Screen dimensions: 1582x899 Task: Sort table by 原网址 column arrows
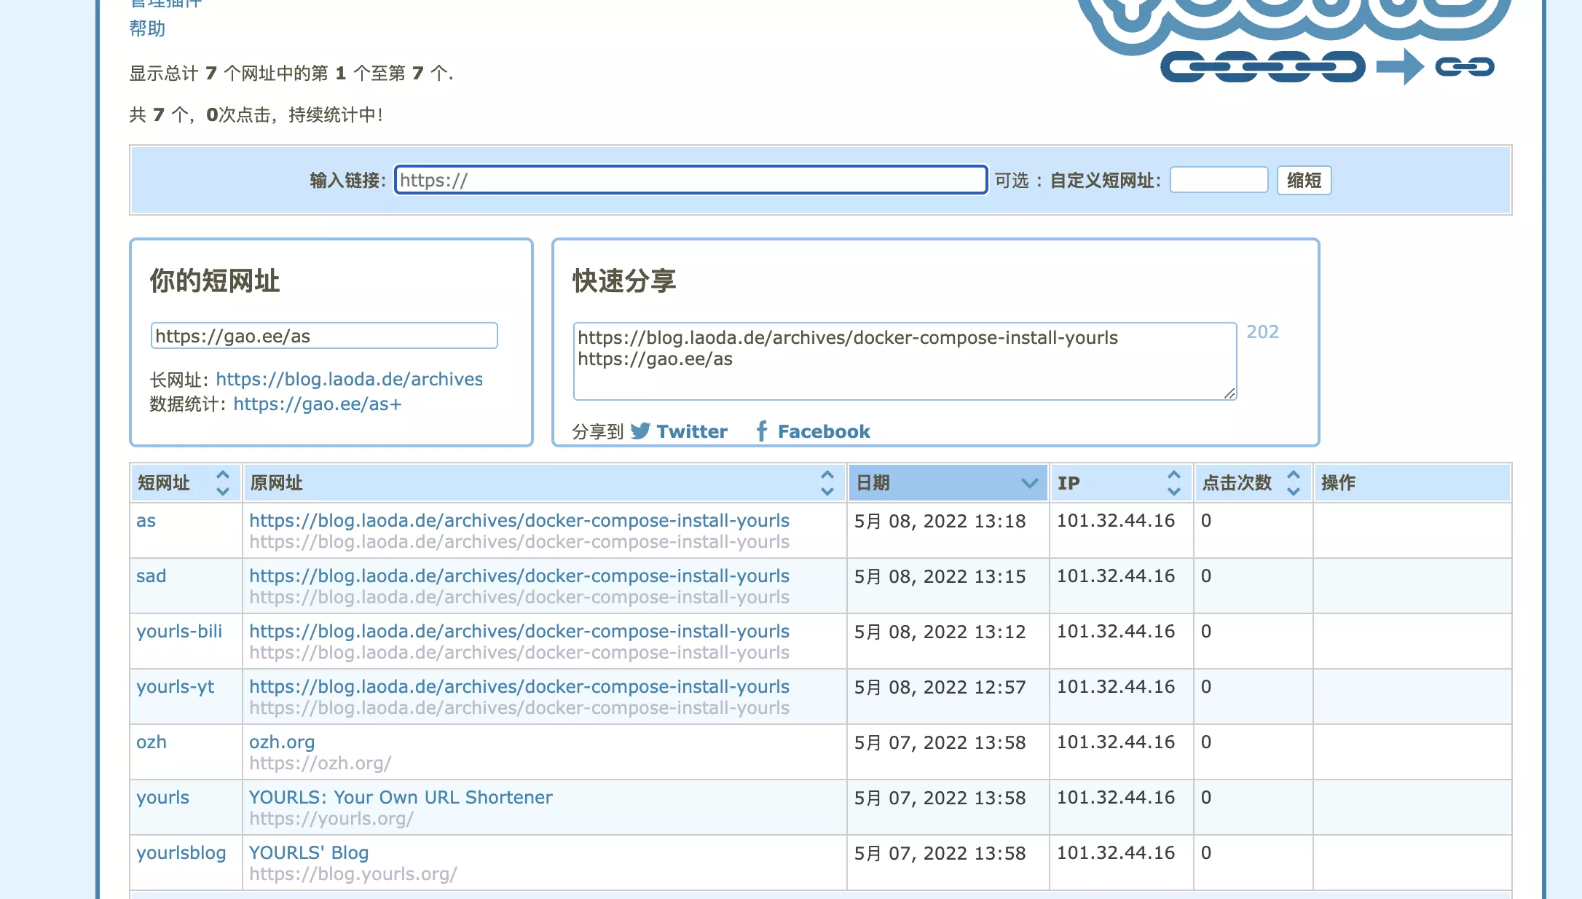(827, 483)
